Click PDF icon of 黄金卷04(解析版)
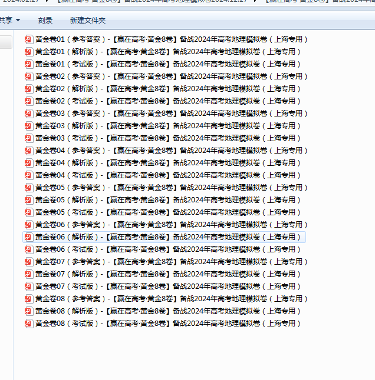Image resolution: width=375 pixels, height=380 pixels. [x=29, y=163]
